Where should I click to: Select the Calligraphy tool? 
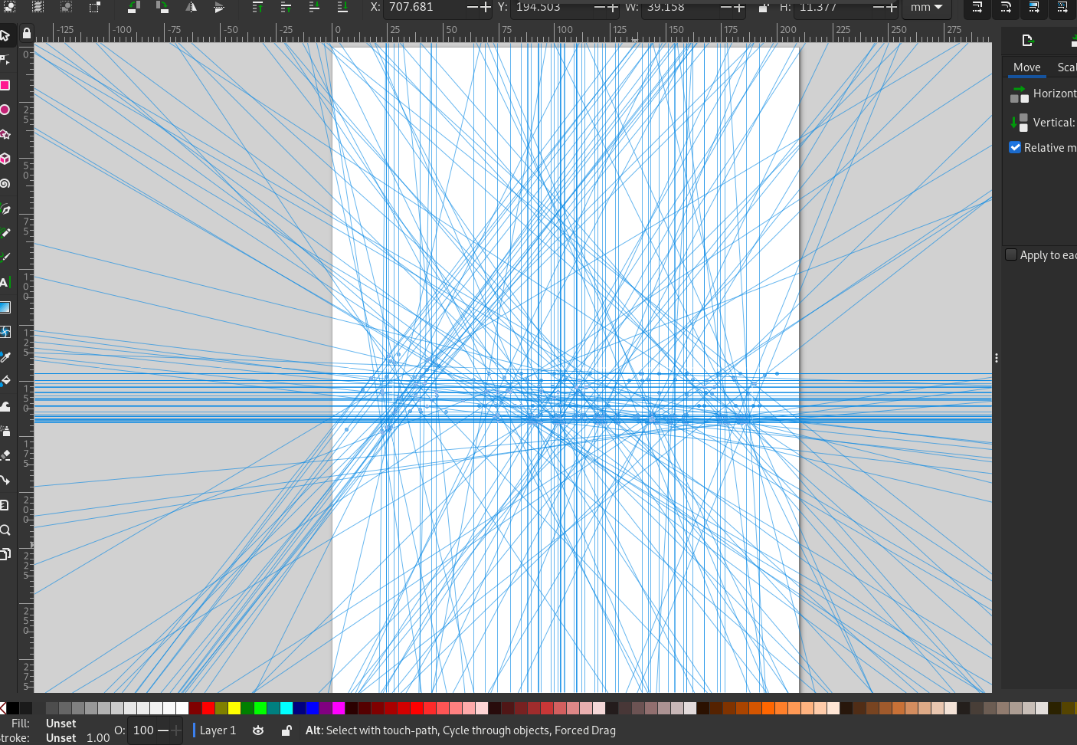pos(5,258)
